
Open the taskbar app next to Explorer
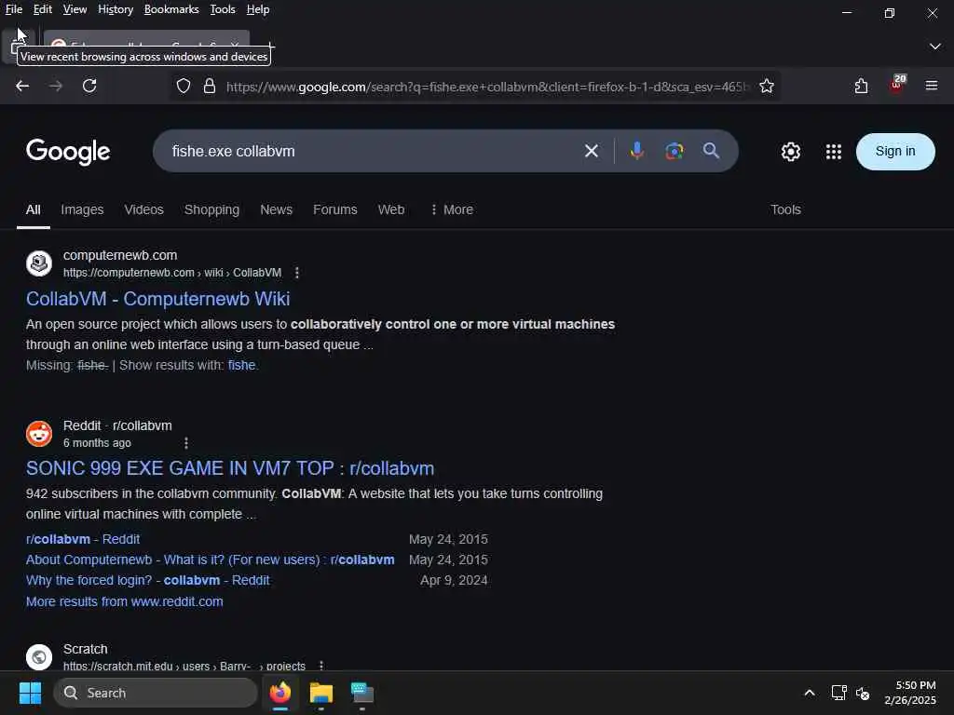(362, 693)
